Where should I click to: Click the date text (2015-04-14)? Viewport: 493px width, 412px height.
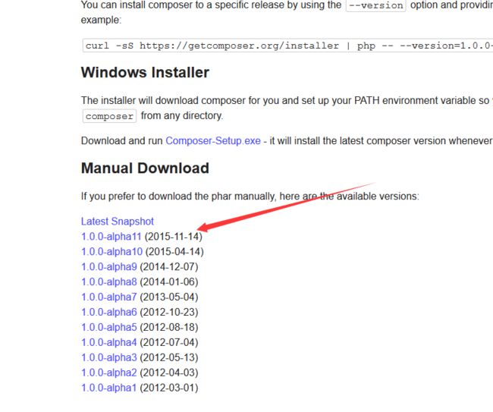pos(174,252)
